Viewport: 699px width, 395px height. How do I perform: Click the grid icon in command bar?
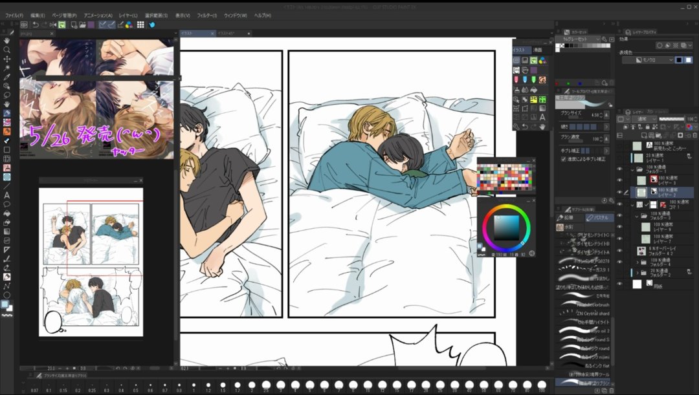(x=140, y=25)
